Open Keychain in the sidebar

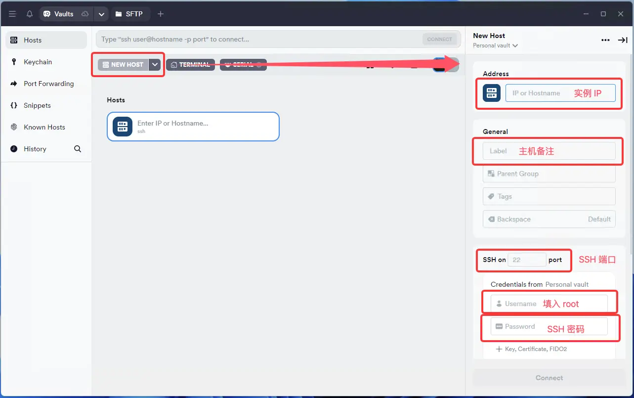coord(38,62)
